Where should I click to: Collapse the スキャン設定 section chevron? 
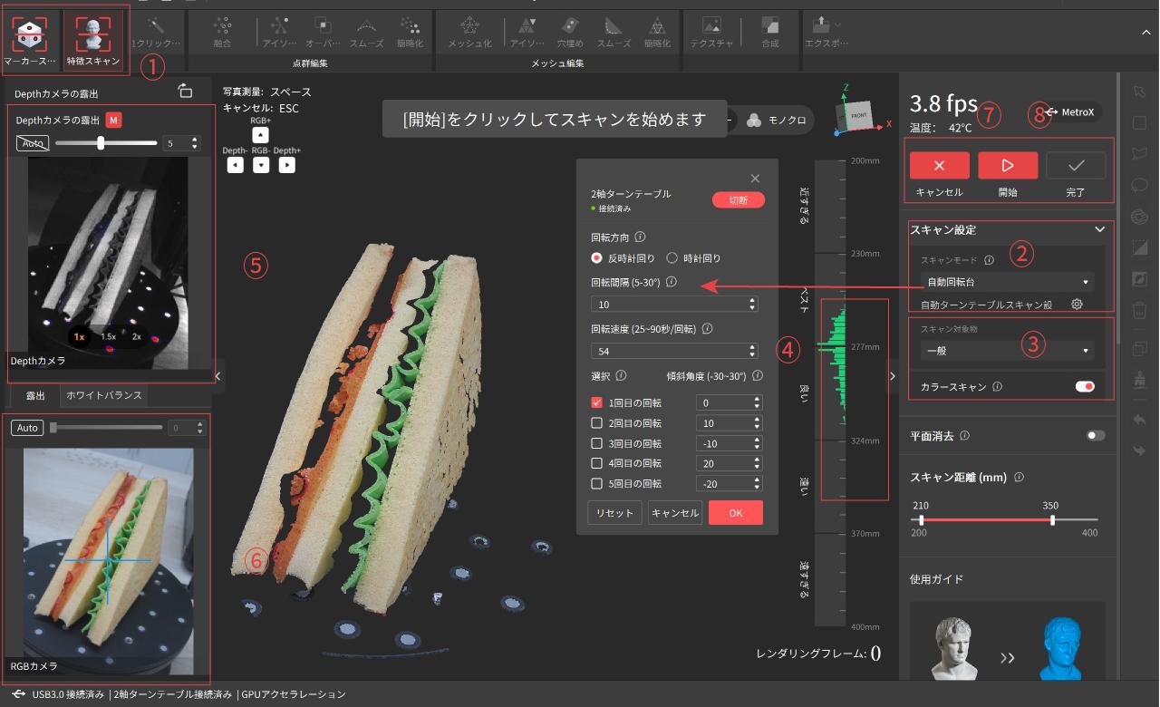click(1099, 230)
